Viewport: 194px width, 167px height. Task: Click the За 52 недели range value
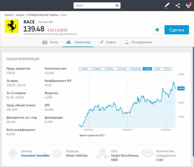point(15,97)
